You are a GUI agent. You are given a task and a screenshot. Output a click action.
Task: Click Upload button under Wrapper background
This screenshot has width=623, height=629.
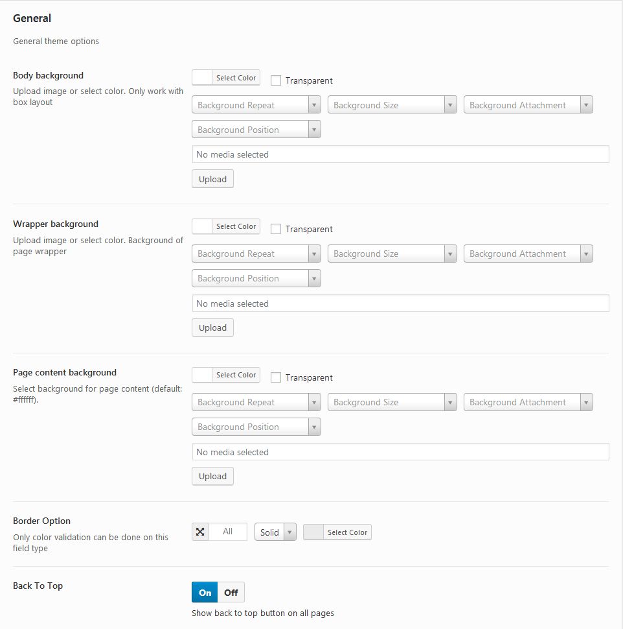pos(213,327)
